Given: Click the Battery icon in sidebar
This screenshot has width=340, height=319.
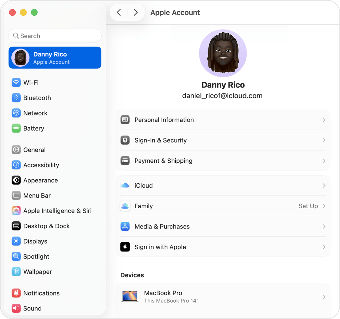Looking at the screenshot, I should tap(16, 128).
